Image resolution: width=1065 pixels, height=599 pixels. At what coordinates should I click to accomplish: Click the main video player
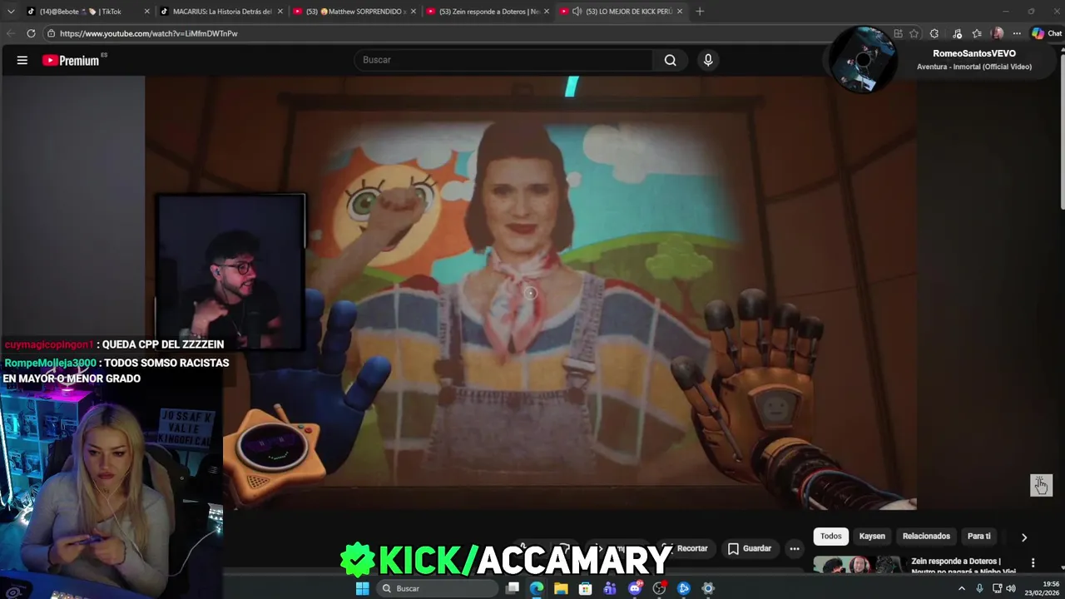(531, 292)
